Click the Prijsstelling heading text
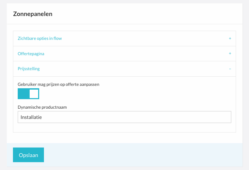 (29, 69)
